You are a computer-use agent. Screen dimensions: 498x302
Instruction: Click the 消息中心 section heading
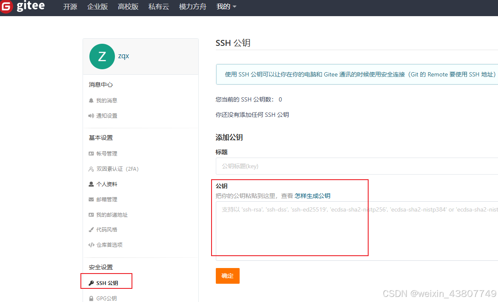tap(101, 85)
